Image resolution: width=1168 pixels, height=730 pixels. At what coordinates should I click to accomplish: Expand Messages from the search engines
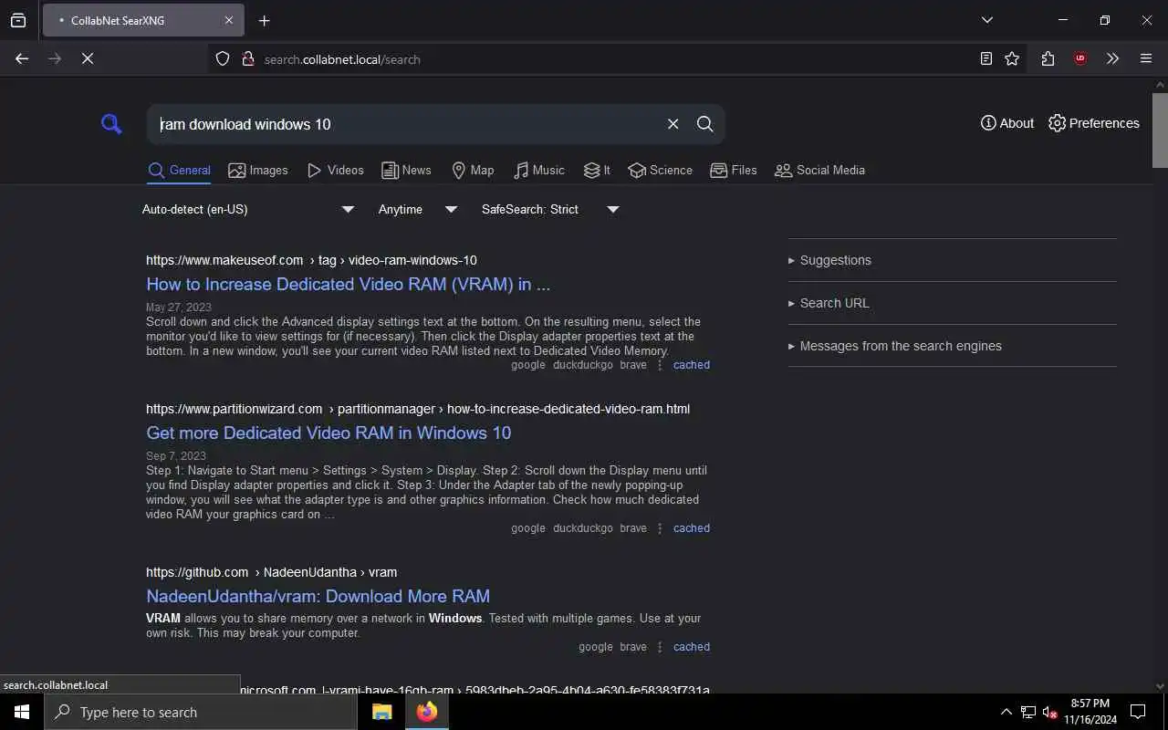click(895, 346)
